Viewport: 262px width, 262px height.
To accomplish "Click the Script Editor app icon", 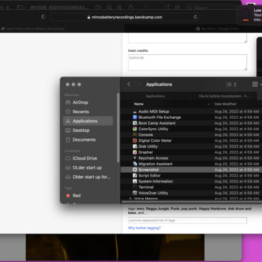I will (x=135, y=175).
